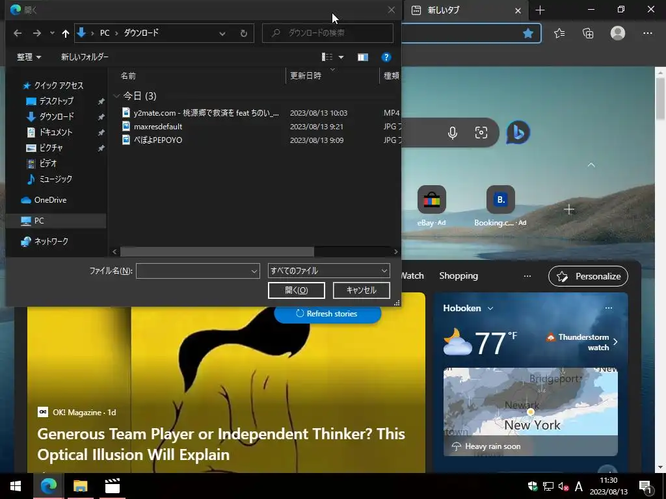Open ミュージック in sidebar
The image size is (666, 499).
pyautogui.click(x=55, y=179)
